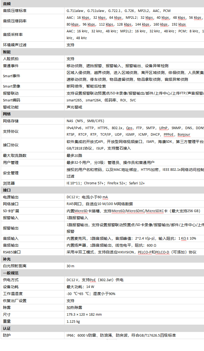Click the 接口协议 label cell

click(11, 145)
